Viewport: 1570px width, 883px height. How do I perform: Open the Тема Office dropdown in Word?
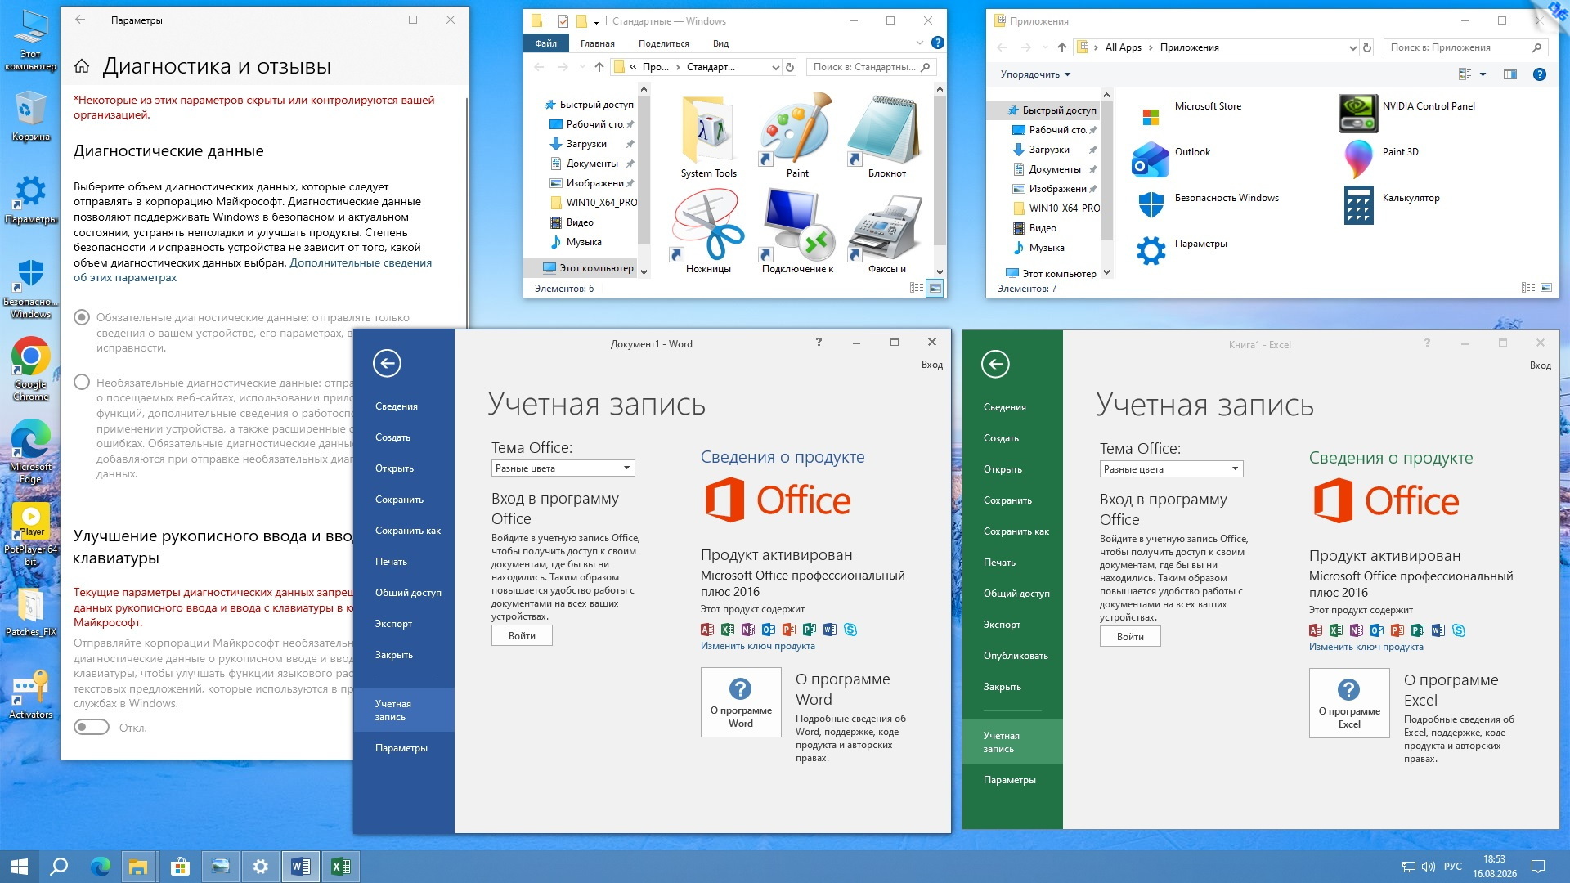pyautogui.click(x=563, y=468)
